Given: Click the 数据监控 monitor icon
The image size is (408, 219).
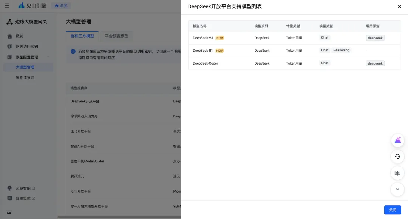Looking at the screenshot, I should [x=9, y=198].
